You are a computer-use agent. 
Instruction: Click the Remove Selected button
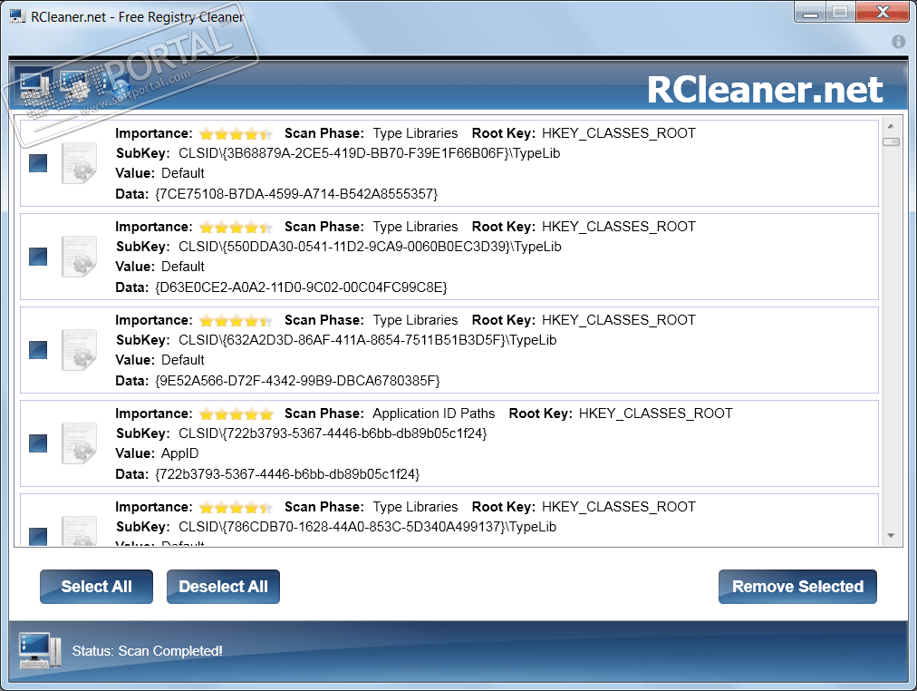tap(797, 587)
